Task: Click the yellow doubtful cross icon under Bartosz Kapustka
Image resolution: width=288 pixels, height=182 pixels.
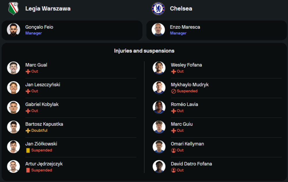Action: pos(28,131)
